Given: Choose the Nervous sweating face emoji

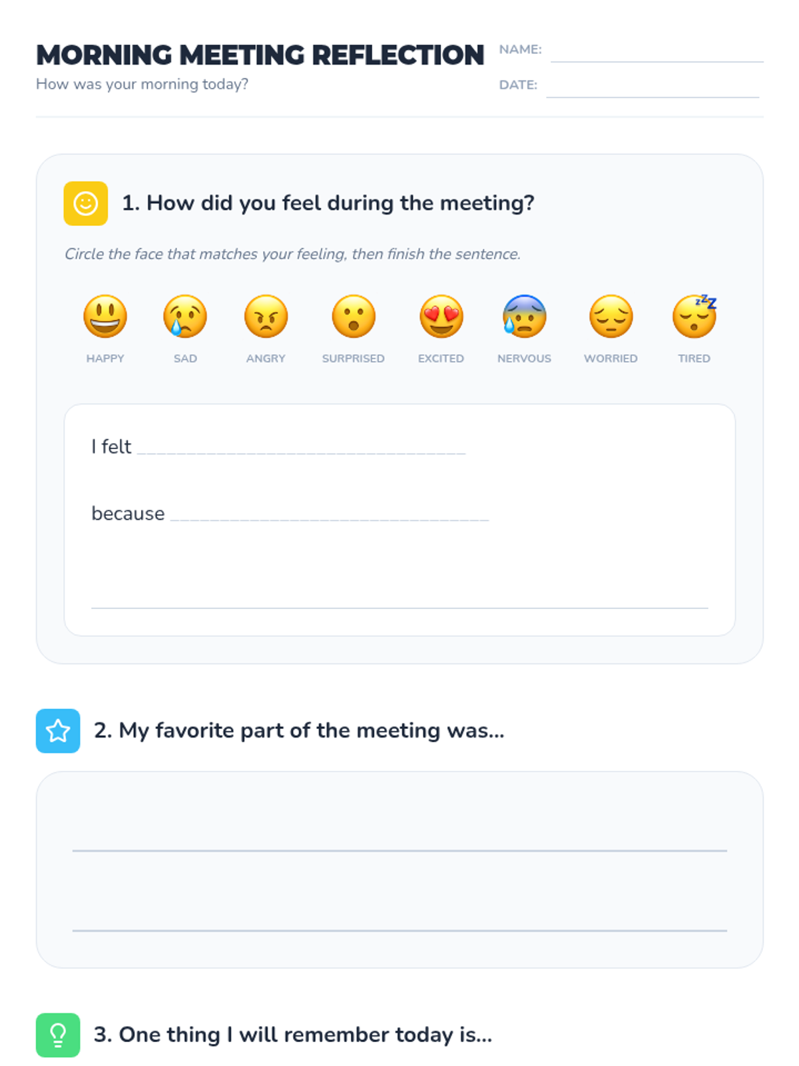Looking at the screenshot, I should (524, 316).
